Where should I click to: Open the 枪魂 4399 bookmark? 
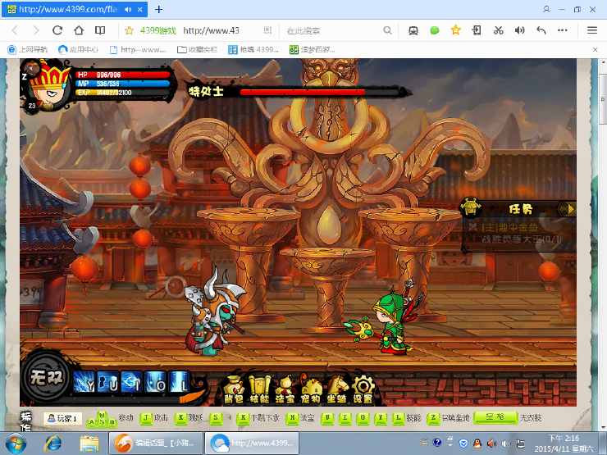coord(253,49)
